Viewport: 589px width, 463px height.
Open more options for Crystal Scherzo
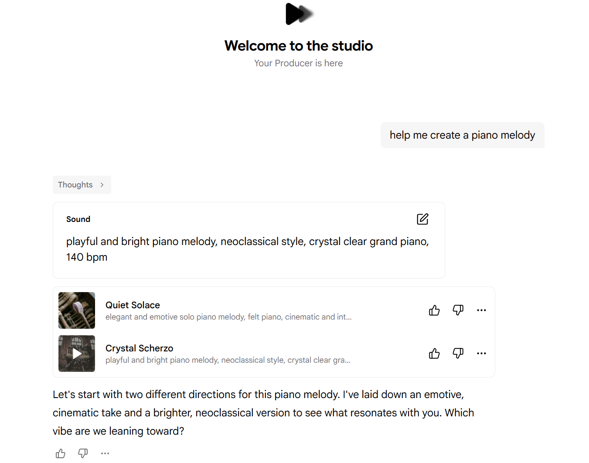click(481, 354)
